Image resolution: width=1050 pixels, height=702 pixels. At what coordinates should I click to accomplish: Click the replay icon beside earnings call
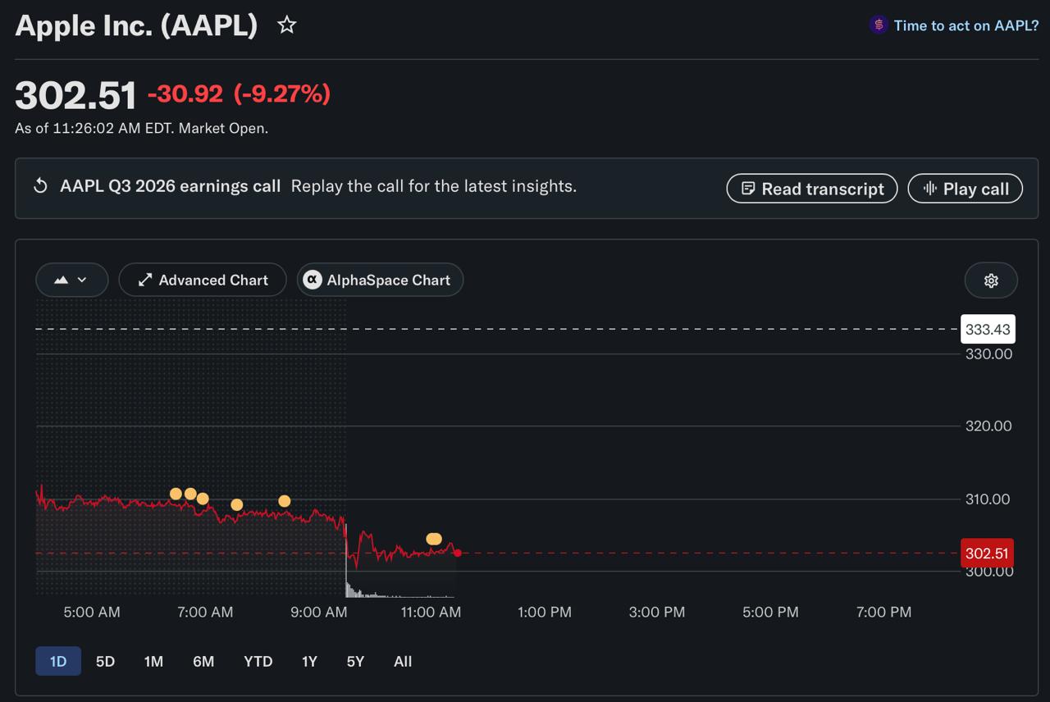pyautogui.click(x=40, y=186)
